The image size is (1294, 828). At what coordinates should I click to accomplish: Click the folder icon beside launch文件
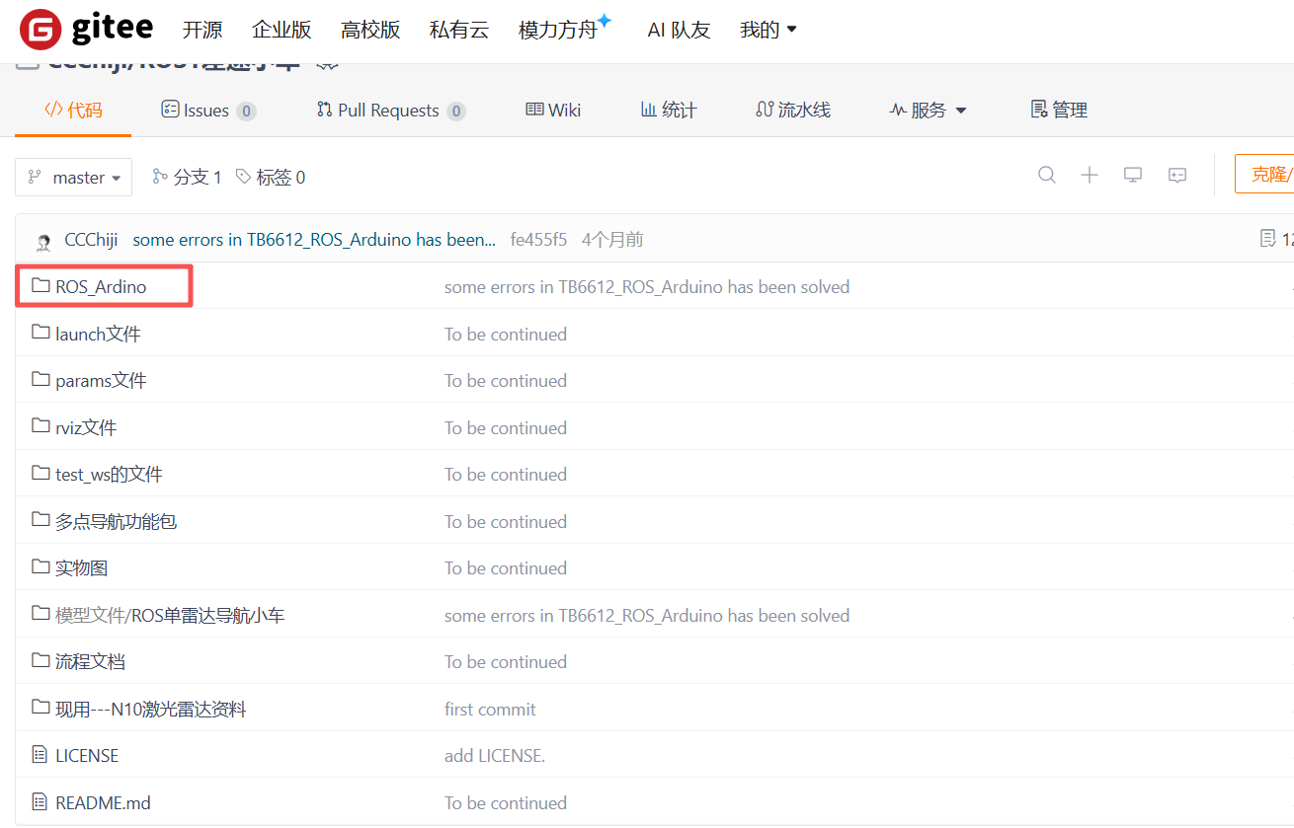click(x=40, y=334)
